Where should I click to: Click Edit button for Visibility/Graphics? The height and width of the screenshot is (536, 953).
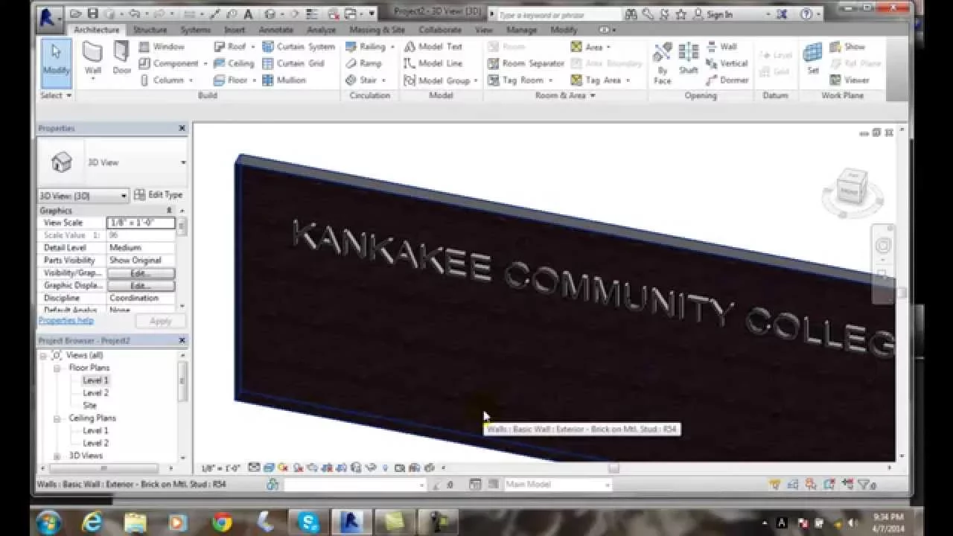tap(141, 273)
